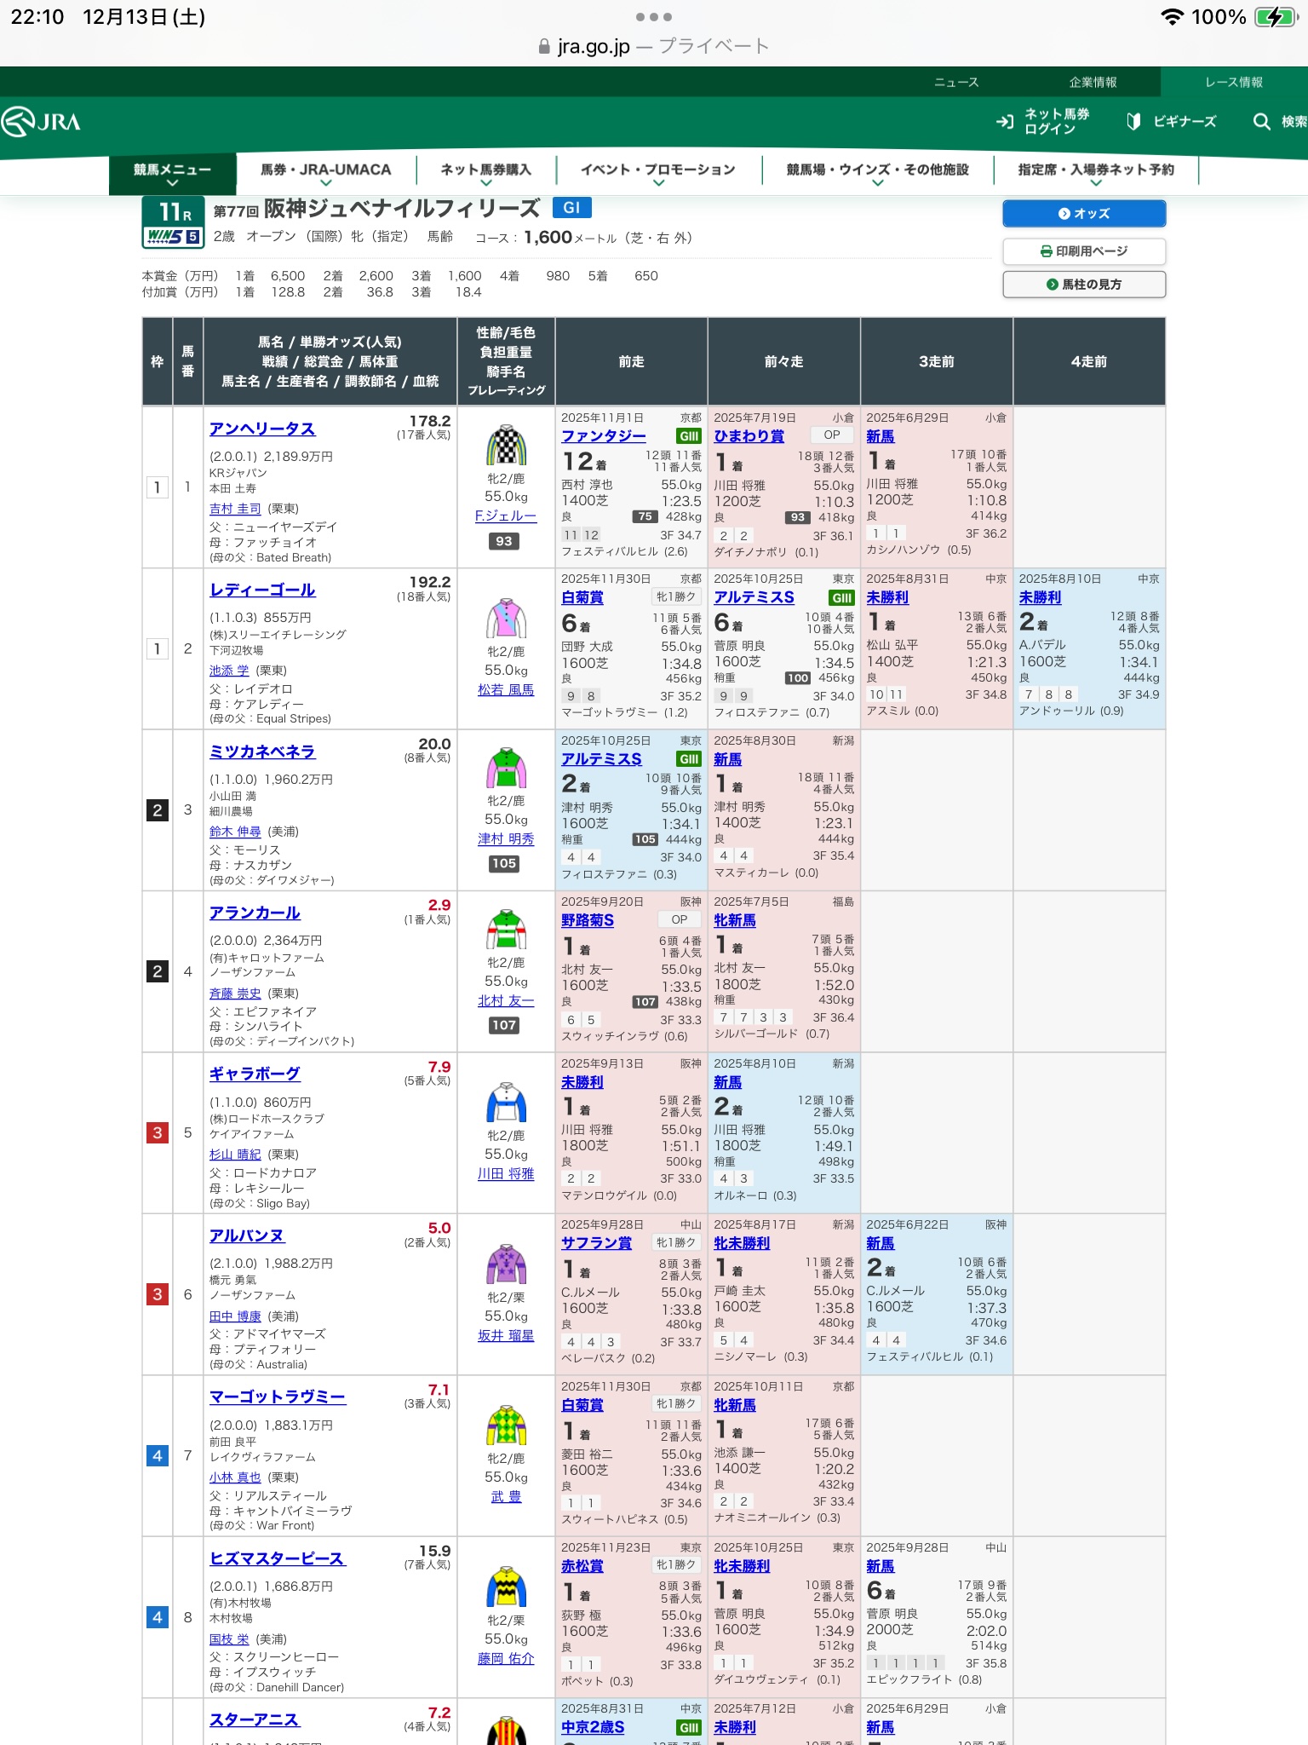Open horse スターアニス page
This screenshot has width=1308, height=1745.
tap(255, 1720)
